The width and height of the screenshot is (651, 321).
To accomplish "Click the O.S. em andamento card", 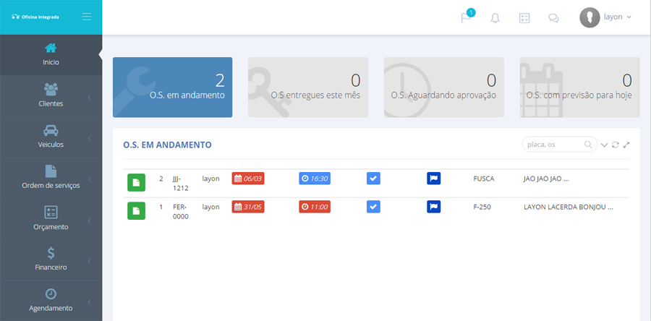I will pyautogui.click(x=172, y=87).
